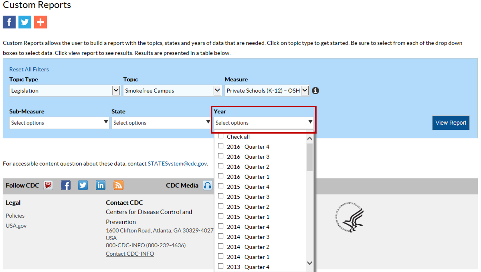Open the STATESystem@cdc.gov email link
The image size is (481, 272).
pyautogui.click(x=177, y=164)
